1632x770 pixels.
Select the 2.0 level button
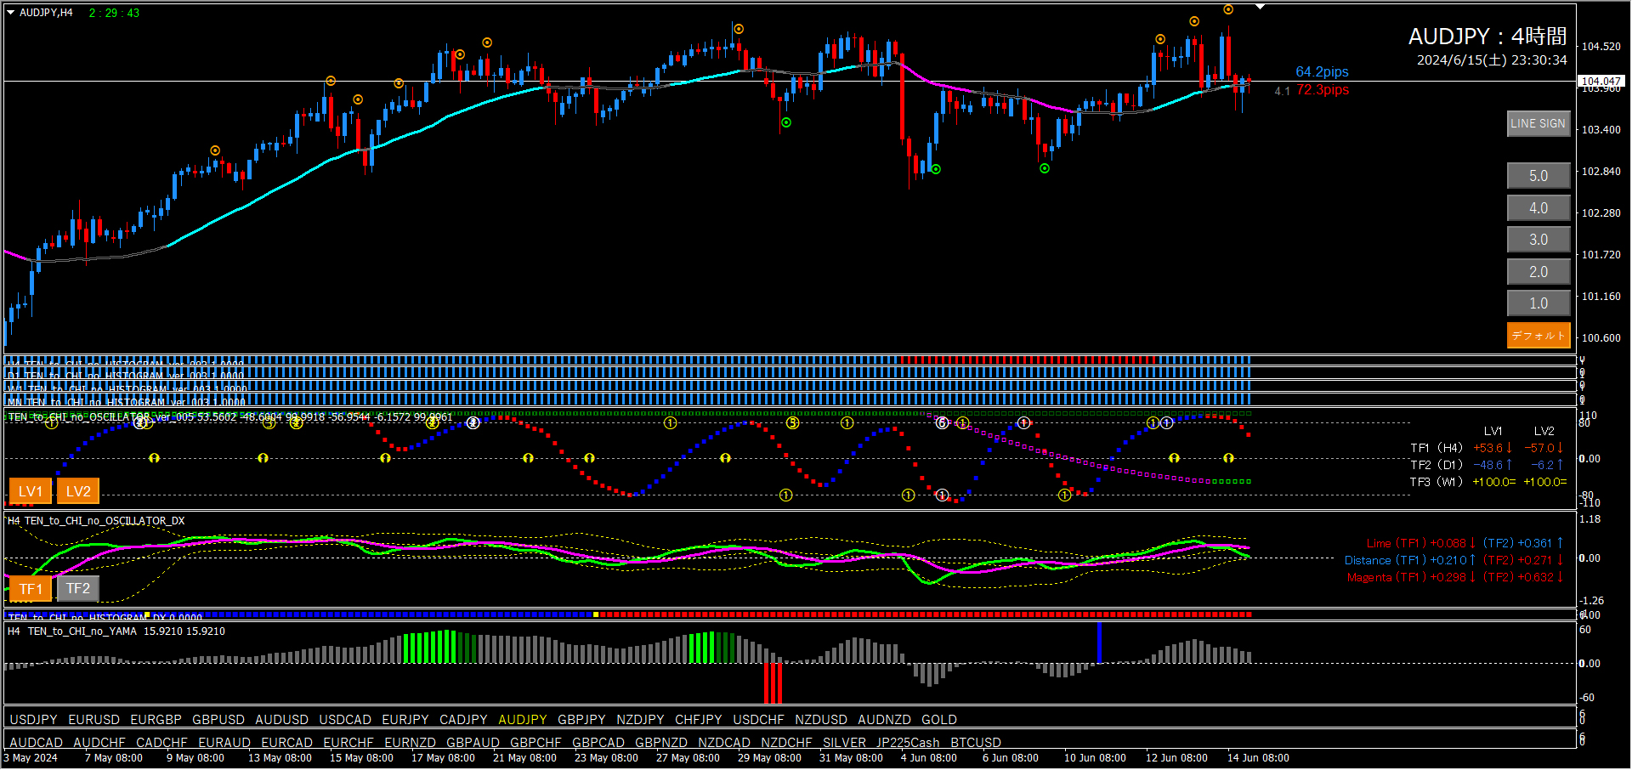[x=1538, y=272]
